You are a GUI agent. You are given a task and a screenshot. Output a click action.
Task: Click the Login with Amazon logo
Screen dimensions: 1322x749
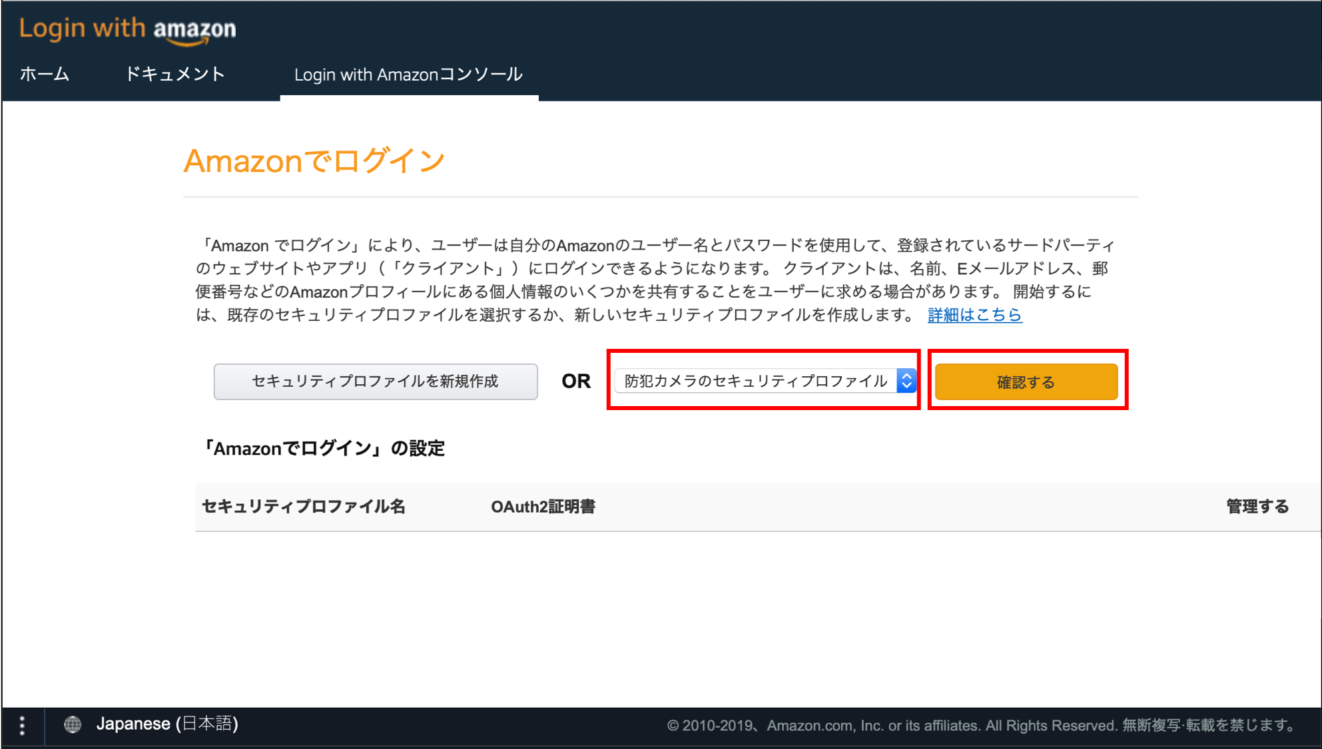tap(127, 29)
